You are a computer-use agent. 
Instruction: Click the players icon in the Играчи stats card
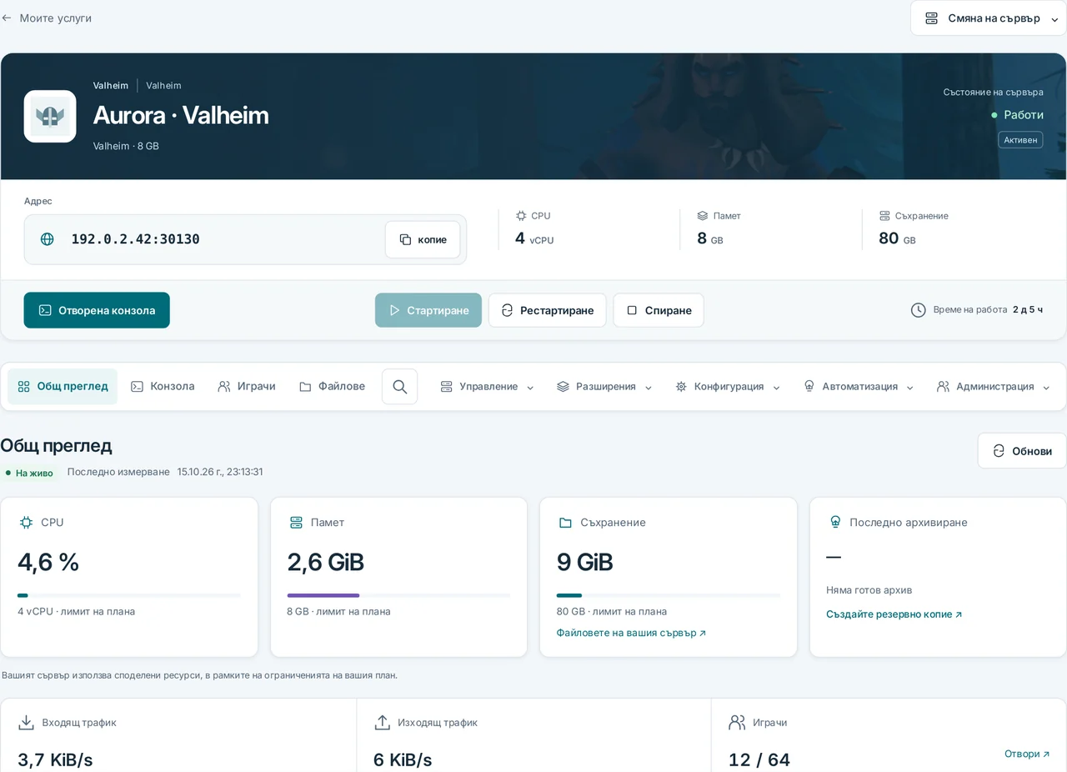click(737, 722)
